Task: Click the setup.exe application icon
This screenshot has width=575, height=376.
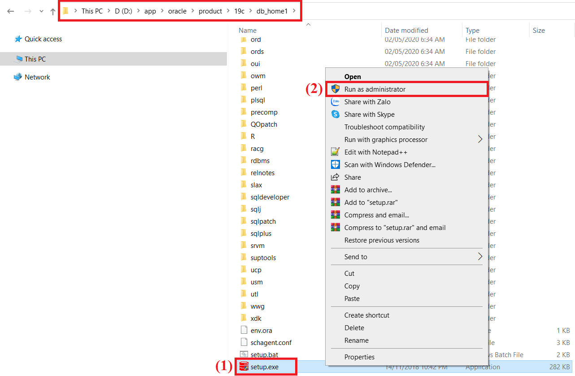Action: coord(244,367)
